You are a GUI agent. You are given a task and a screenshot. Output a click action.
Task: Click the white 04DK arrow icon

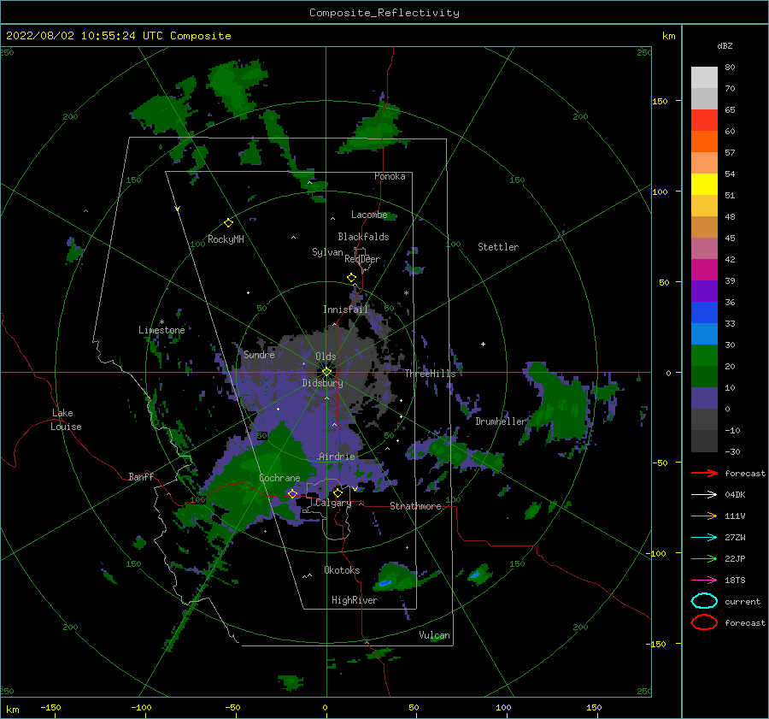point(704,494)
